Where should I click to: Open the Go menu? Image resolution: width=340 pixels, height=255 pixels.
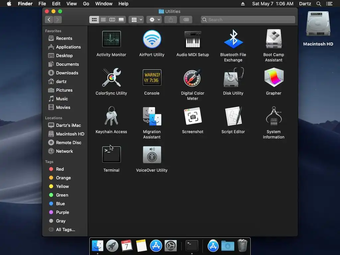tap(86, 4)
